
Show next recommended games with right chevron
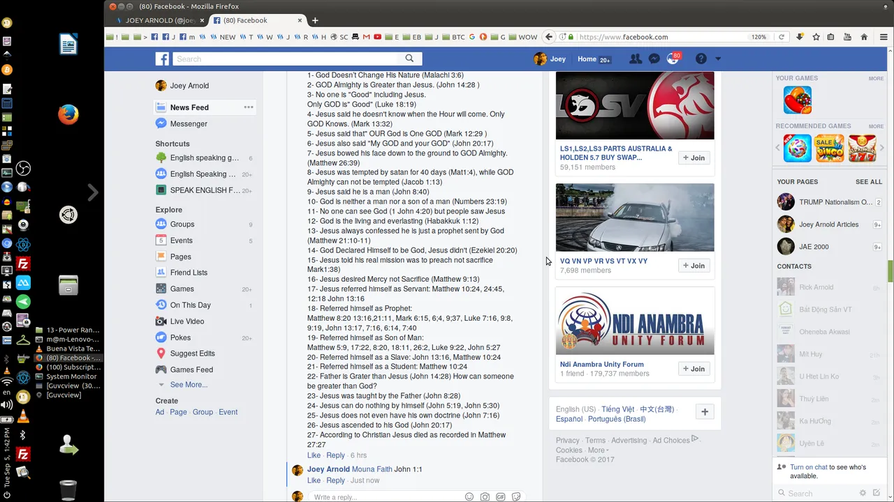[x=882, y=148]
